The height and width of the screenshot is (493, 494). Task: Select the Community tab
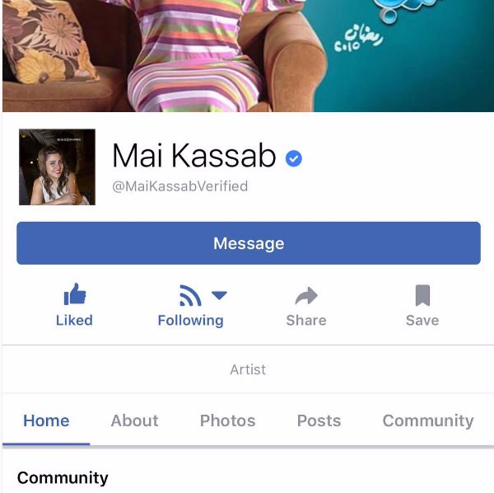pyautogui.click(x=428, y=420)
